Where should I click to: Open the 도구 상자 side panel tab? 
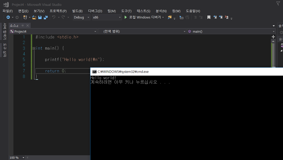pos(5,50)
